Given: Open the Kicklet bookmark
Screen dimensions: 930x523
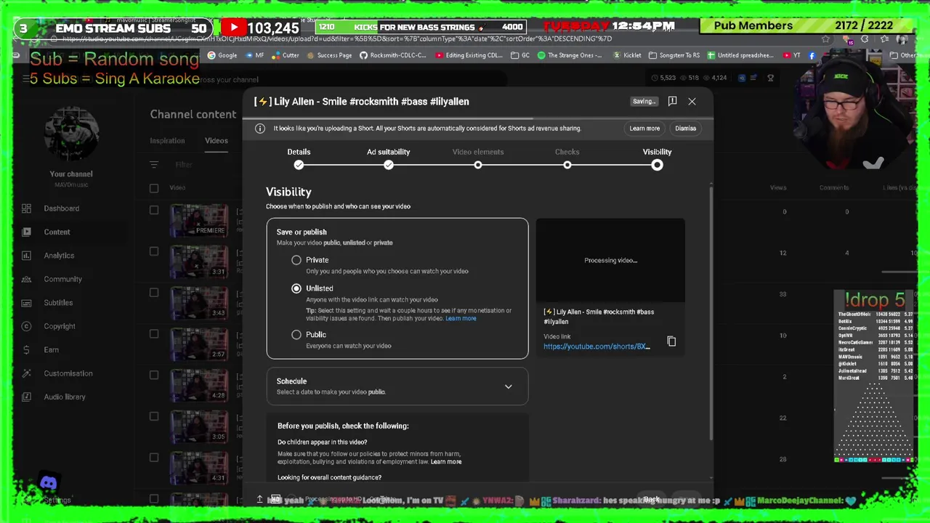Looking at the screenshot, I should pyautogui.click(x=628, y=55).
